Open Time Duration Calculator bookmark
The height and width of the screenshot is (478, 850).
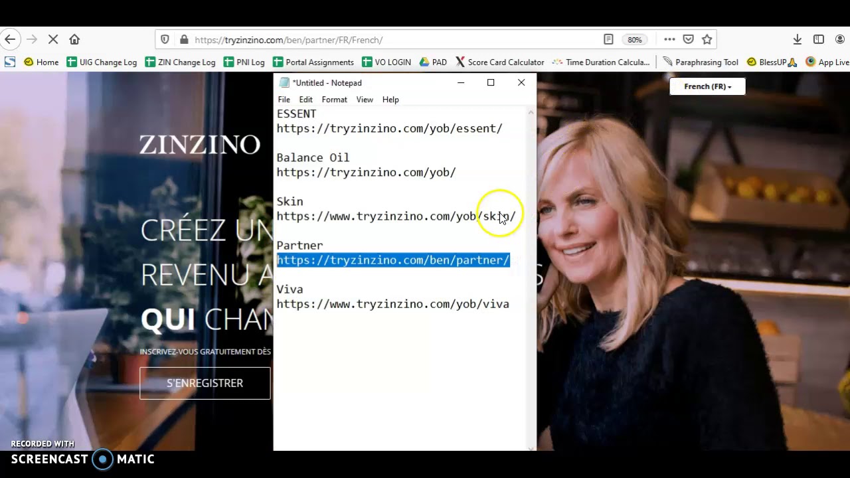tap(601, 62)
